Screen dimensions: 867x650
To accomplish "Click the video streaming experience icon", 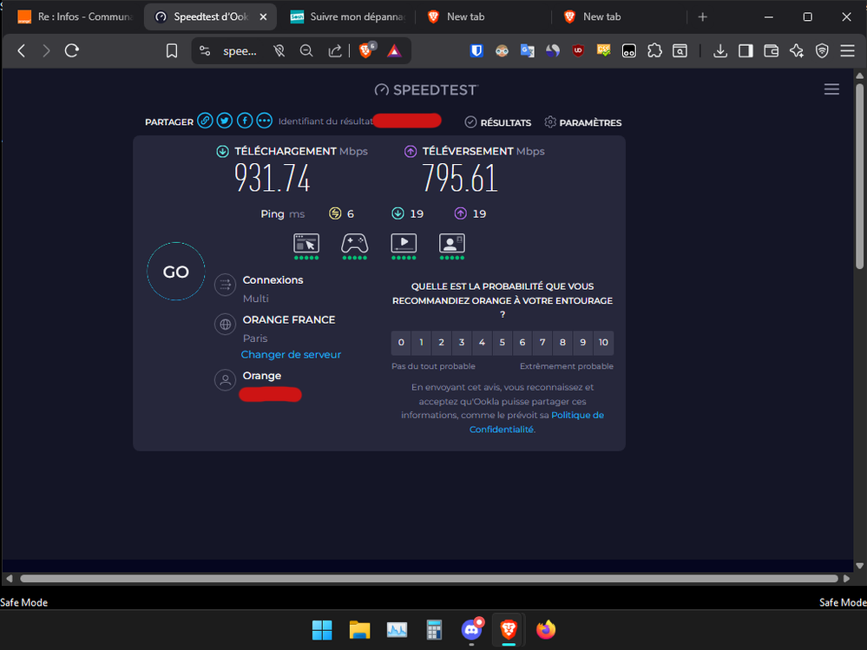I will (x=404, y=243).
